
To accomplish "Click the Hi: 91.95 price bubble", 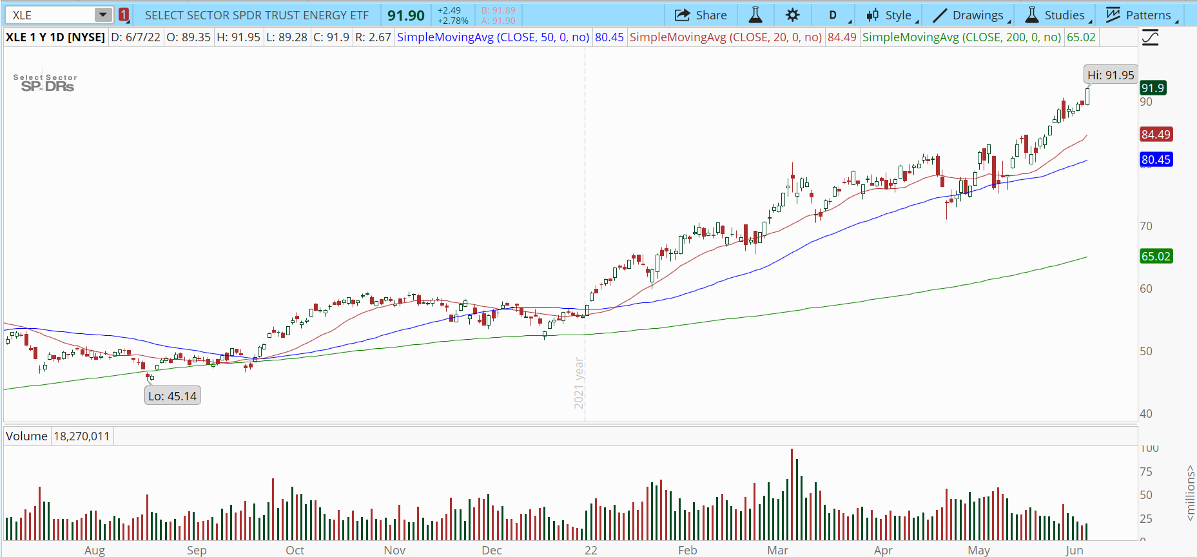I will [x=1110, y=75].
